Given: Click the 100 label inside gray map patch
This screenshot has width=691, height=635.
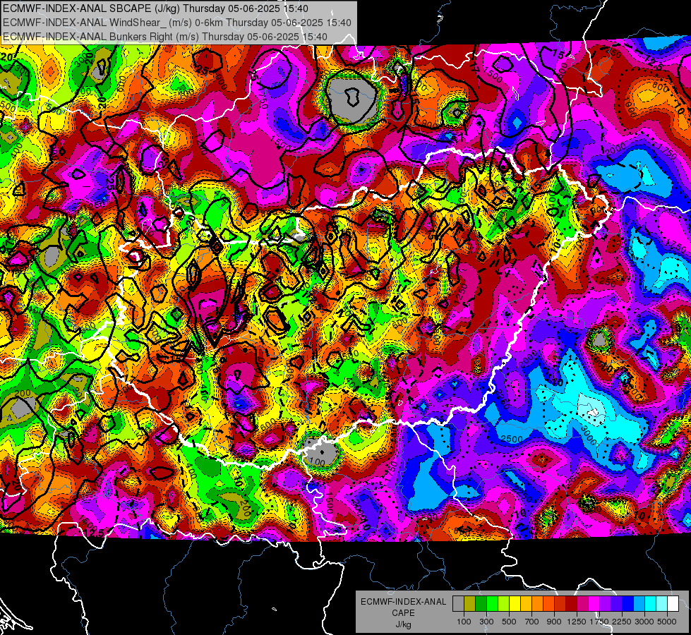Looking at the screenshot, I should pyautogui.click(x=317, y=462).
